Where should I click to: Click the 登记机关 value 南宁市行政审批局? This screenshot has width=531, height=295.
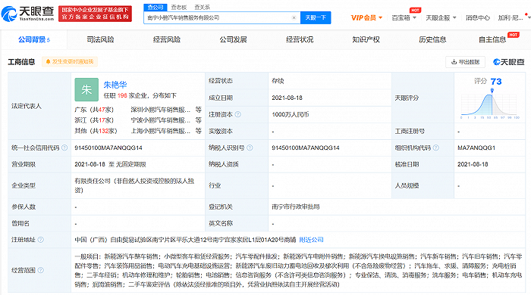point(296,206)
